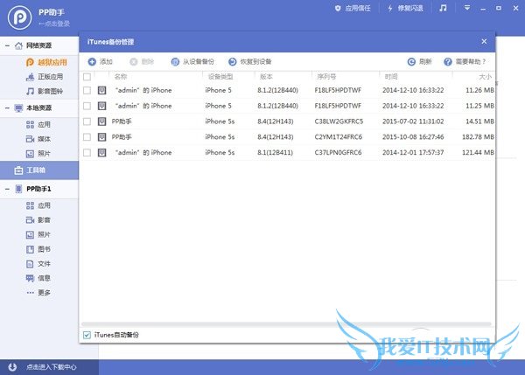The height and width of the screenshot is (375, 525).
Task: Click device icon of 182.78 MB backup row
Action: coord(101,137)
